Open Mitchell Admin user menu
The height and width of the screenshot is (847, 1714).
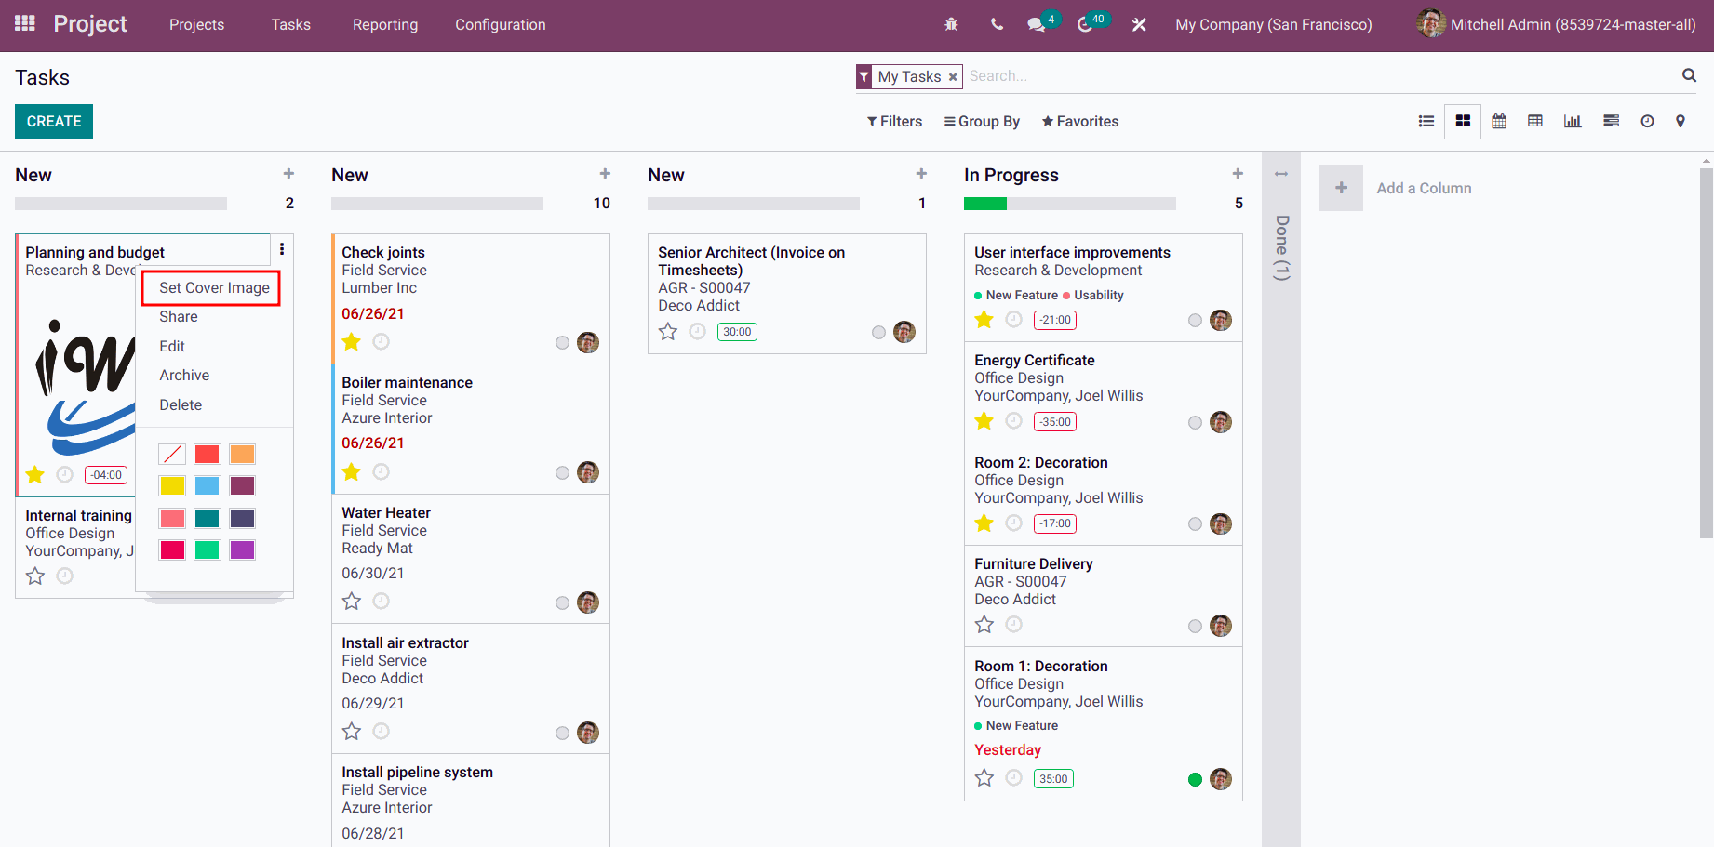pos(1556,24)
